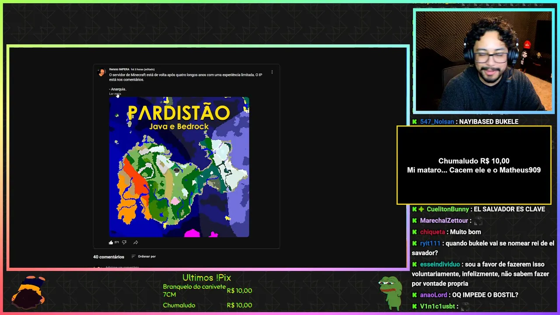Click the 'Renato IMPERA' channel name
560x315 pixels.
[x=119, y=69]
